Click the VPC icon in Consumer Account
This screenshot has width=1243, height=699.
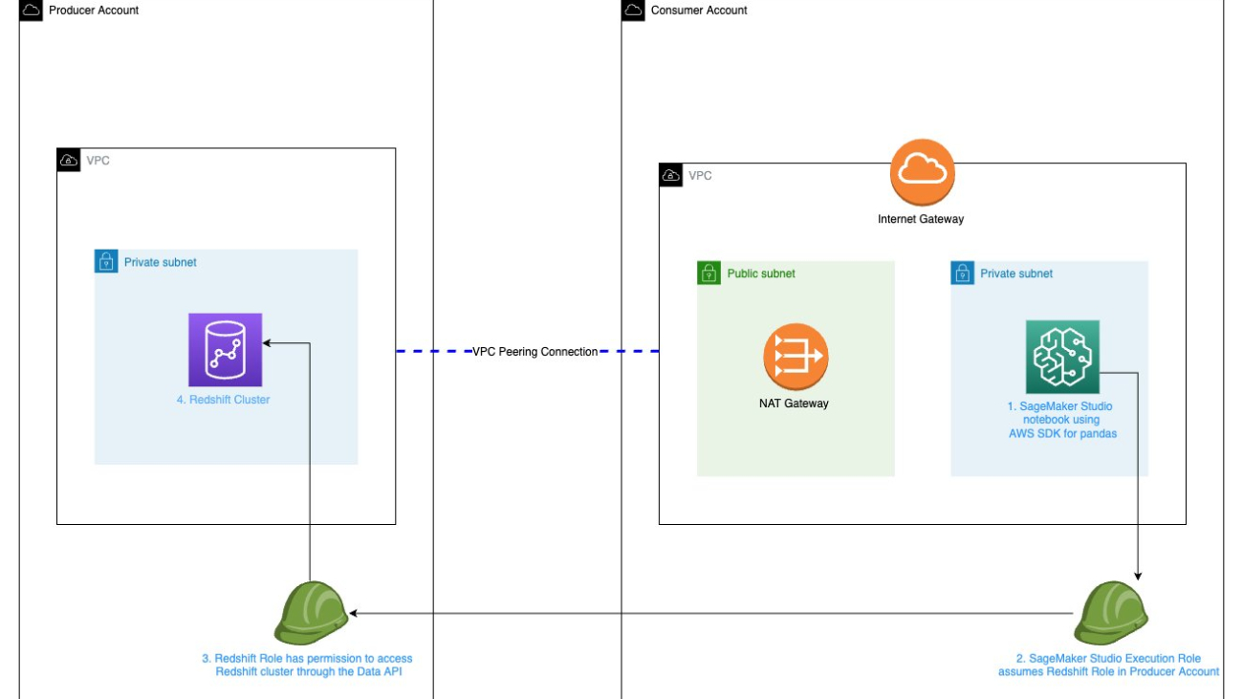click(x=671, y=175)
